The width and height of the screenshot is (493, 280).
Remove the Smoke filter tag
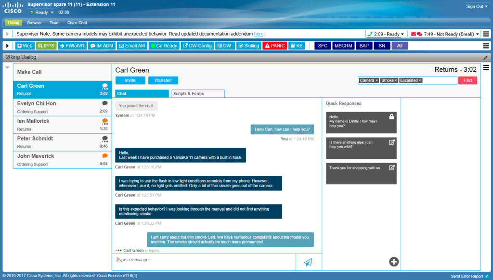pyautogui.click(x=397, y=80)
